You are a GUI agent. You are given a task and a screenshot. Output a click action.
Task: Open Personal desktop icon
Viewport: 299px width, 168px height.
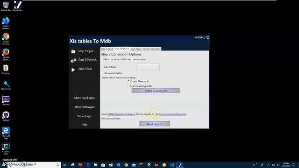pos(6,70)
